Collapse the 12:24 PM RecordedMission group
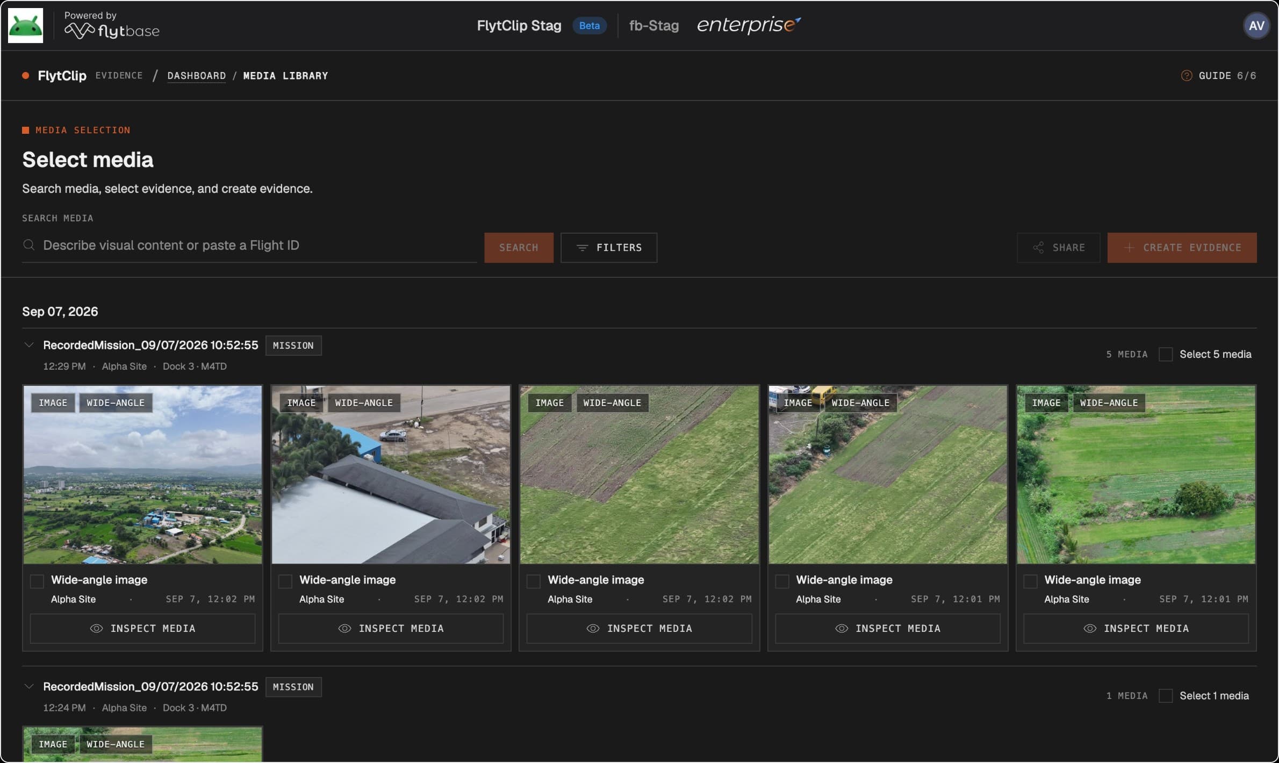The height and width of the screenshot is (763, 1279). point(29,687)
